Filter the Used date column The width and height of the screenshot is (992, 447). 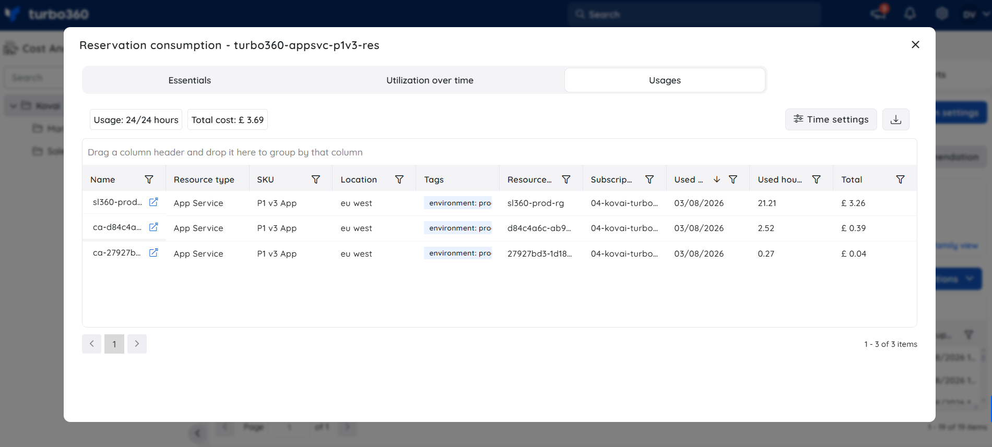(733, 179)
